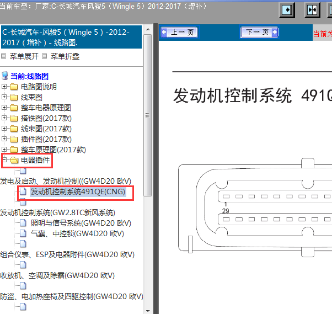Click the collapse-both-panels toolbar icon

[312, 10]
